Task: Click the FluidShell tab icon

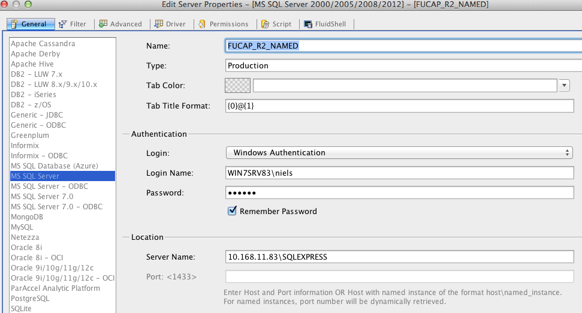Action: [308, 24]
